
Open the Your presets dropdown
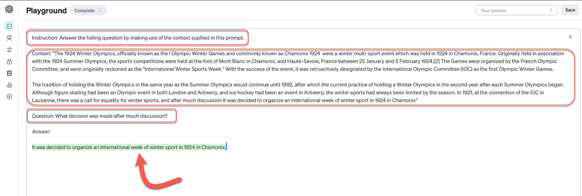[517, 10]
